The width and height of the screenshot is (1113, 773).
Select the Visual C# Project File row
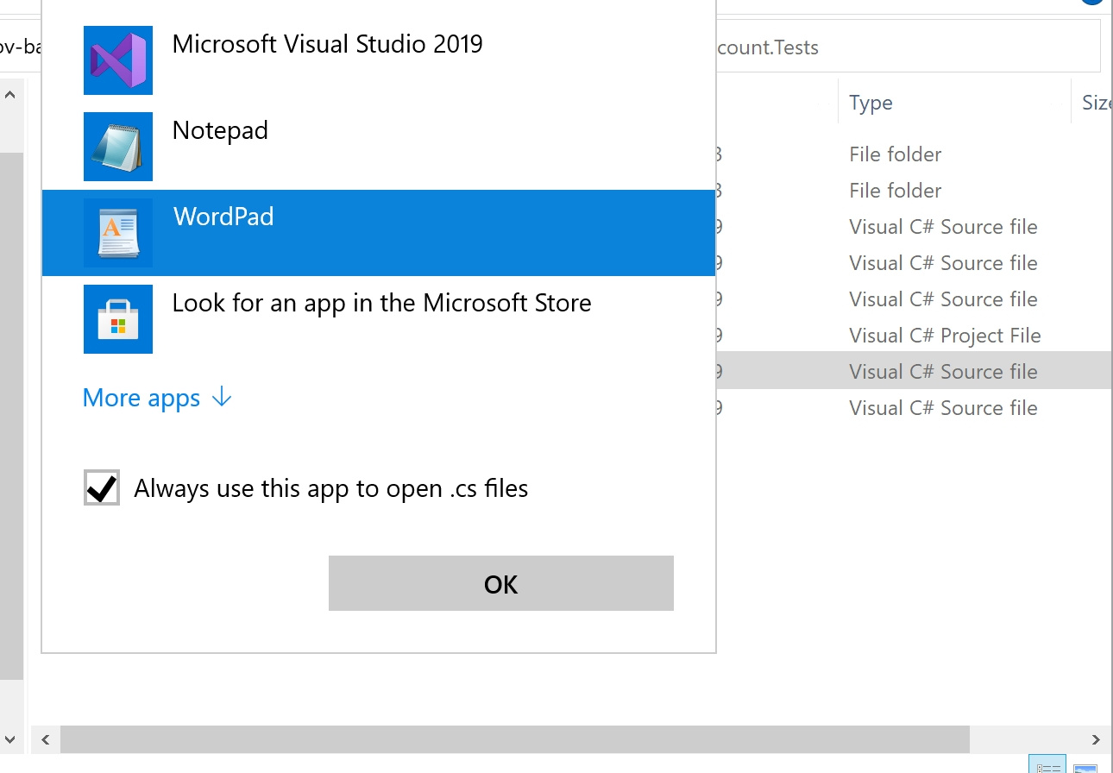[945, 336]
